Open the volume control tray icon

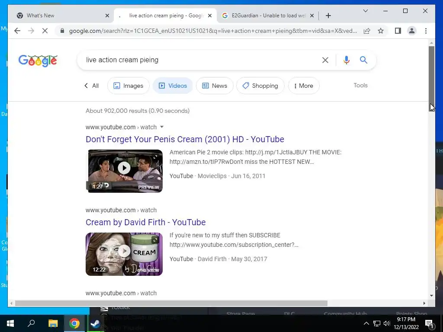click(387, 323)
